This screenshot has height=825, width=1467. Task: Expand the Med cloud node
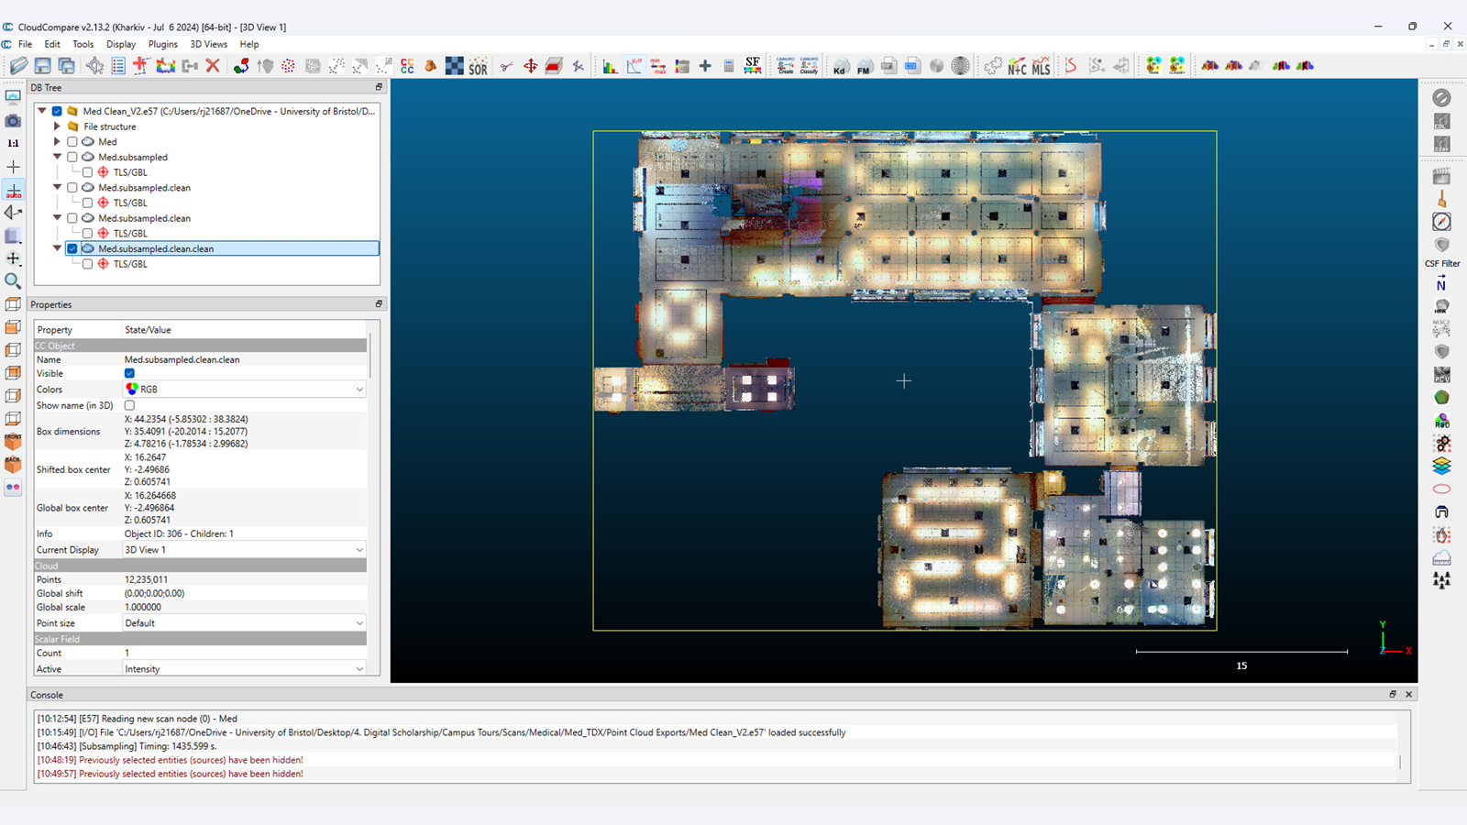pyautogui.click(x=57, y=142)
